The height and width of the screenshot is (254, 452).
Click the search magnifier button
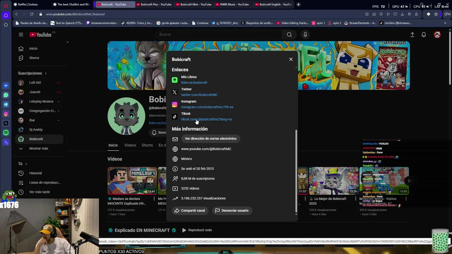click(x=289, y=35)
